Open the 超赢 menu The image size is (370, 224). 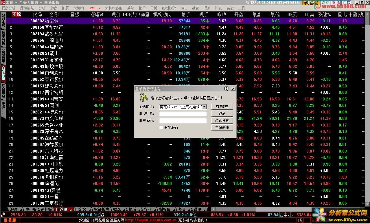[54, 8]
